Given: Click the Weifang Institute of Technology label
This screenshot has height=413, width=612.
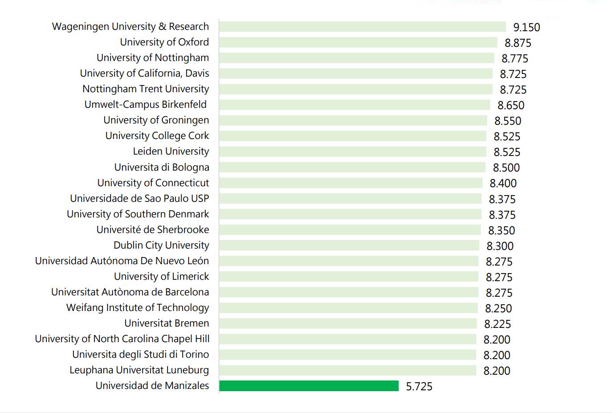Looking at the screenshot, I should 138,308.
